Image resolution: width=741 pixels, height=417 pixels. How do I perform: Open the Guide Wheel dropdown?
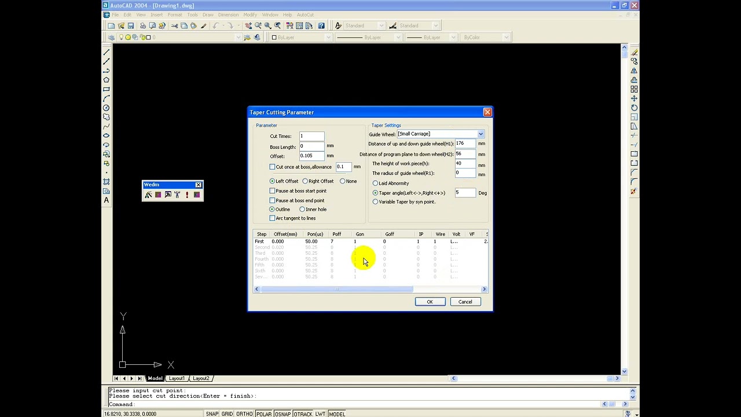480,134
